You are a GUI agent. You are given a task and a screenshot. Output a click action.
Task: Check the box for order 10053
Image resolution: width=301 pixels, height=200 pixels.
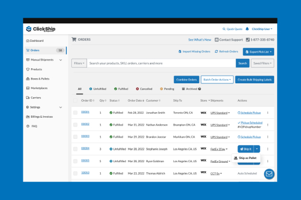point(75,173)
